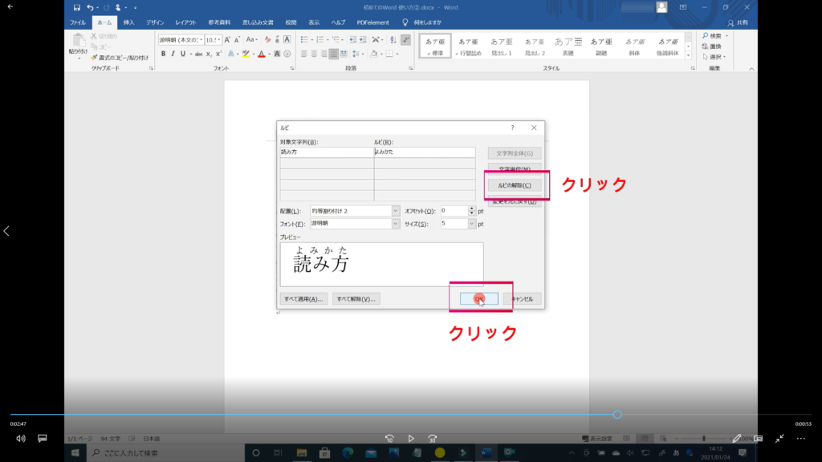Expand the 配置 alignment dropdown

pos(395,211)
